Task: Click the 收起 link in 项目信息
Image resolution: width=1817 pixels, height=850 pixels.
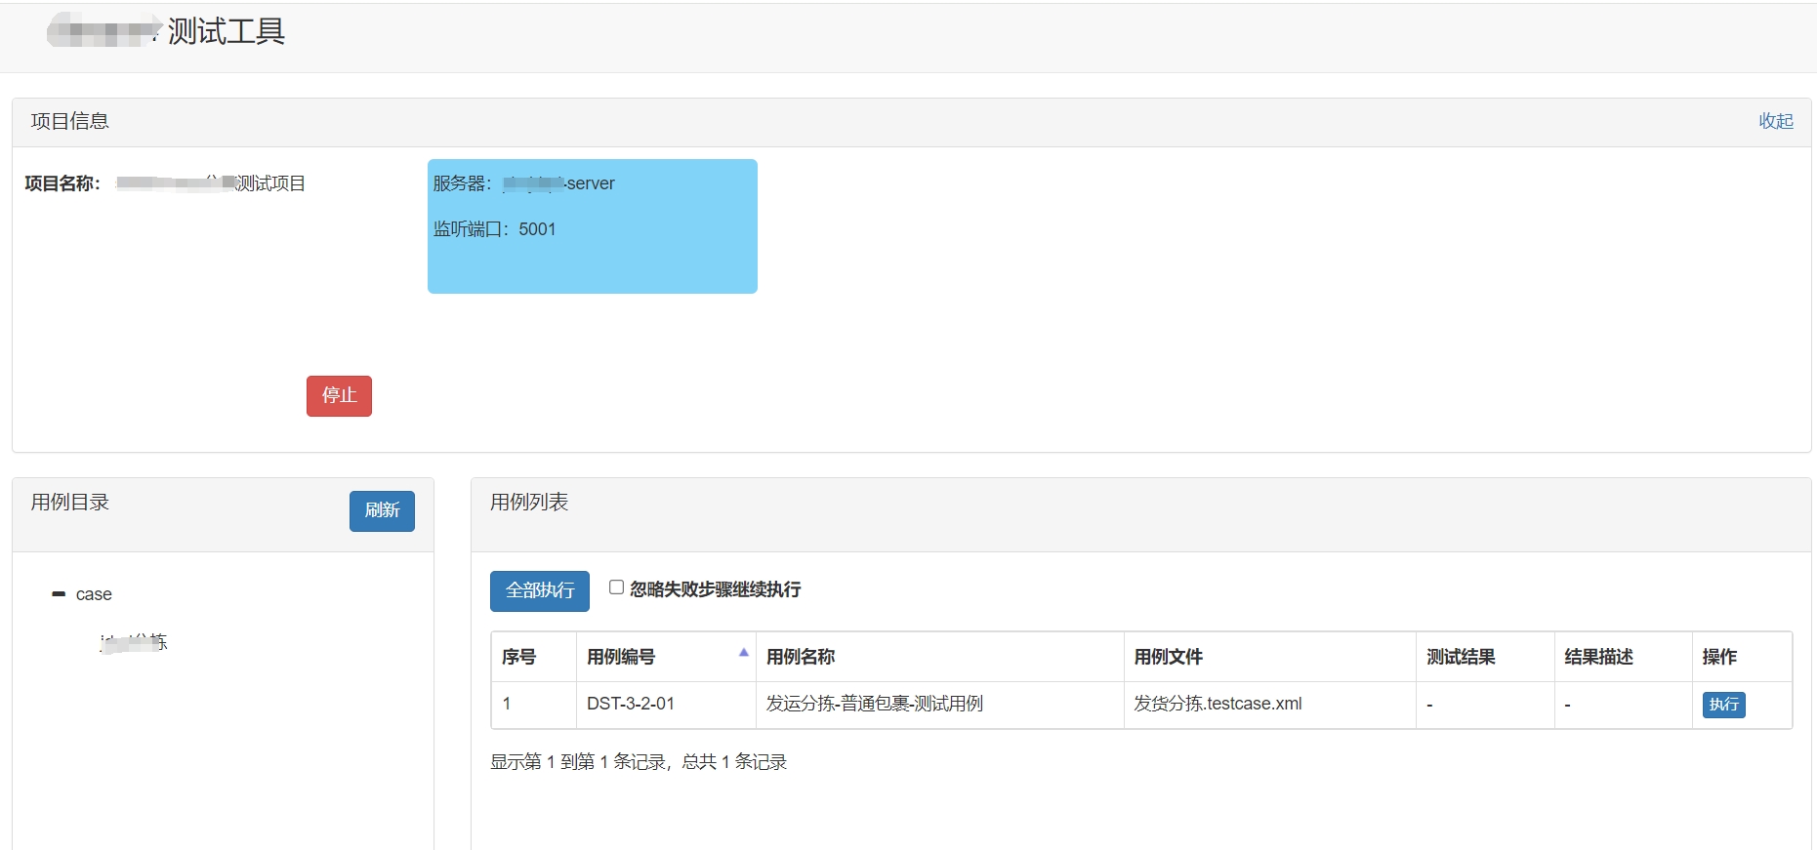Action: tap(1776, 121)
